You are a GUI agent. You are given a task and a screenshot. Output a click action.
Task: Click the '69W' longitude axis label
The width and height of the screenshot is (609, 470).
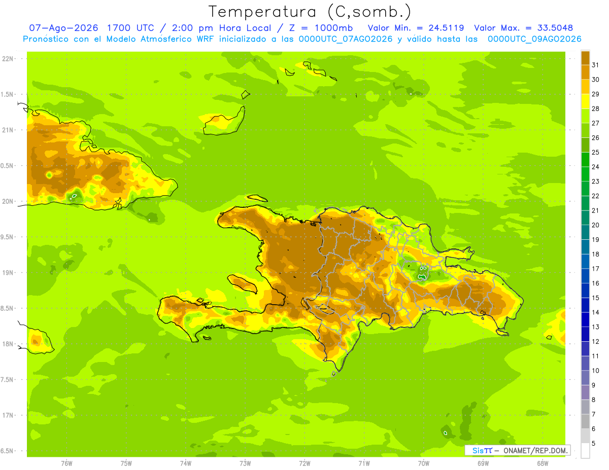483,463
